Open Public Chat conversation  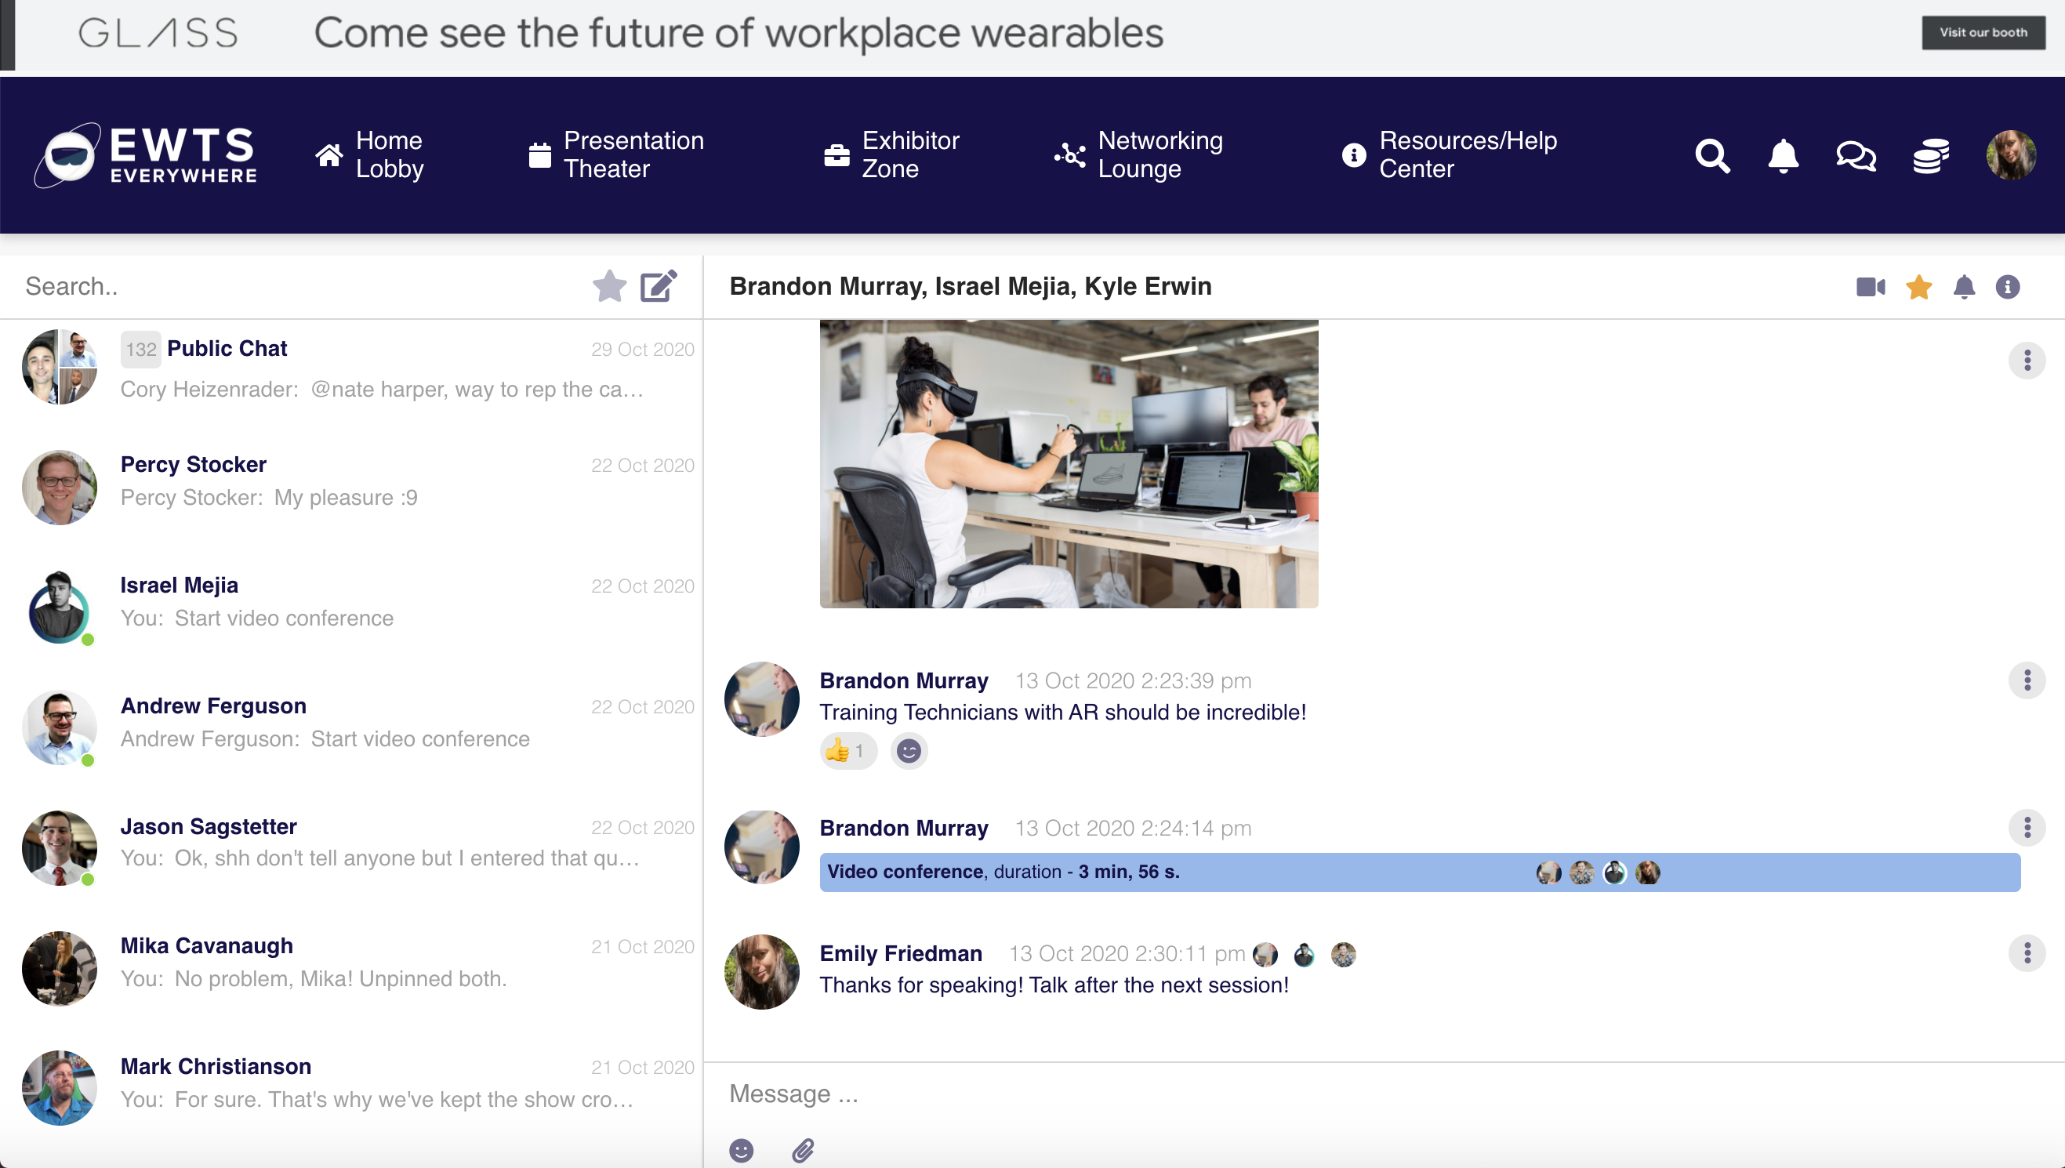pos(351,368)
